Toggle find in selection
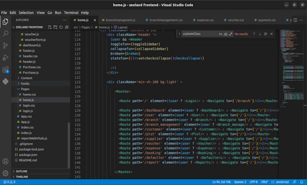This screenshot has width=307, height=185. pos(265,34)
